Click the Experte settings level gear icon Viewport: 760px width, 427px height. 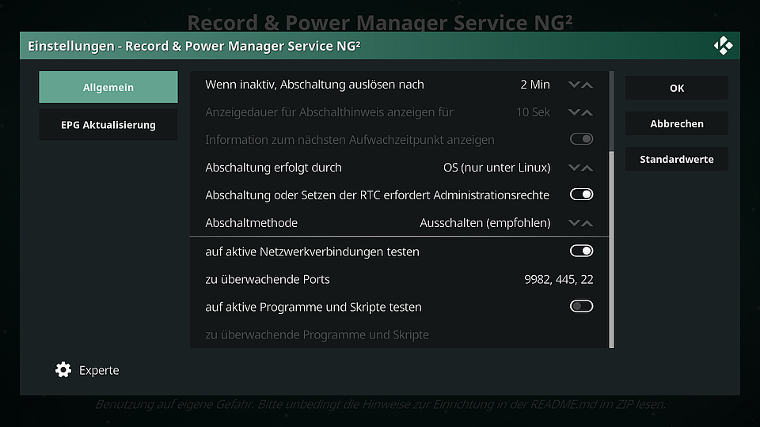coord(63,370)
